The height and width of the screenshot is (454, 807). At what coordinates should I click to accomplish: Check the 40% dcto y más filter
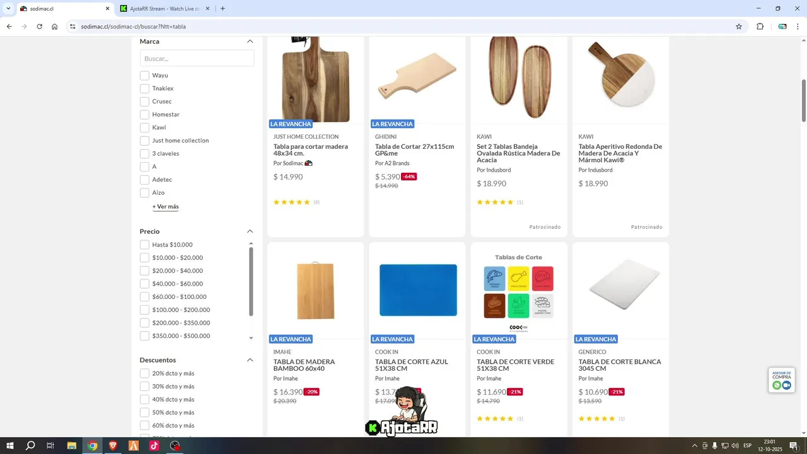click(x=144, y=399)
